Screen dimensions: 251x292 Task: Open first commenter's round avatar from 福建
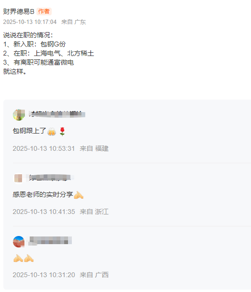click(x=19, y=115)
